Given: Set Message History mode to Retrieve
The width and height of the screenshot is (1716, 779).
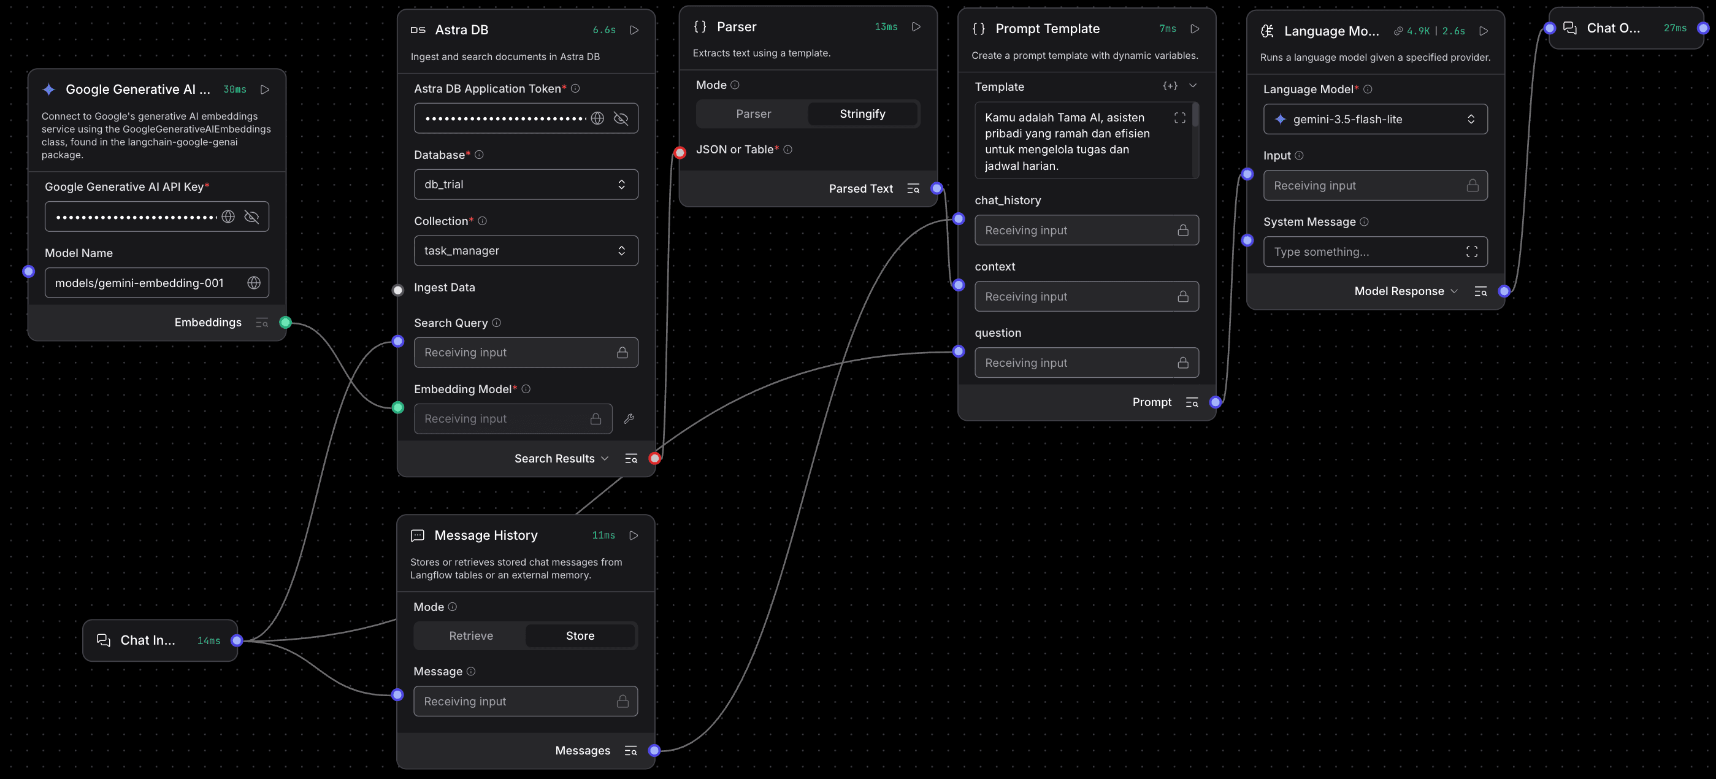Looking at the screenshot, I should point(471,635).
